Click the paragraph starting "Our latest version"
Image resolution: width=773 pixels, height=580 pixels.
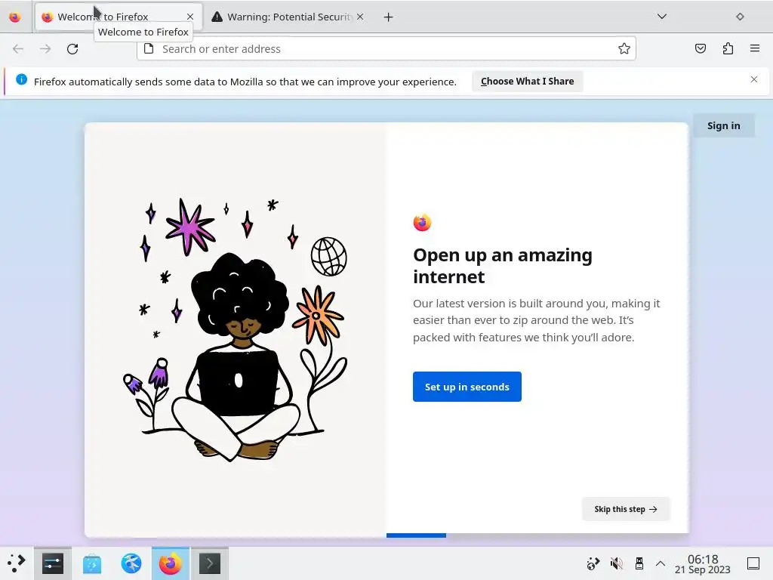pyautogui.click(x=537, y=320)
